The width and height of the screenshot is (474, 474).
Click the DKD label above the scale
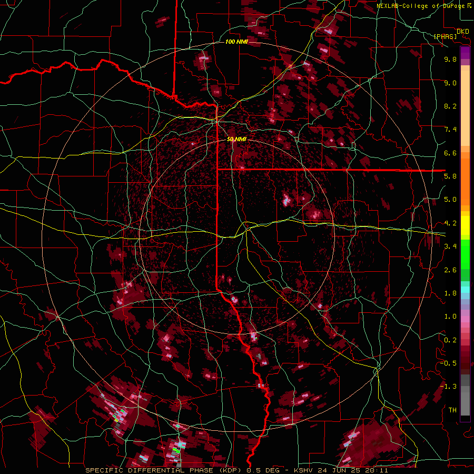(x=463, y=32)
